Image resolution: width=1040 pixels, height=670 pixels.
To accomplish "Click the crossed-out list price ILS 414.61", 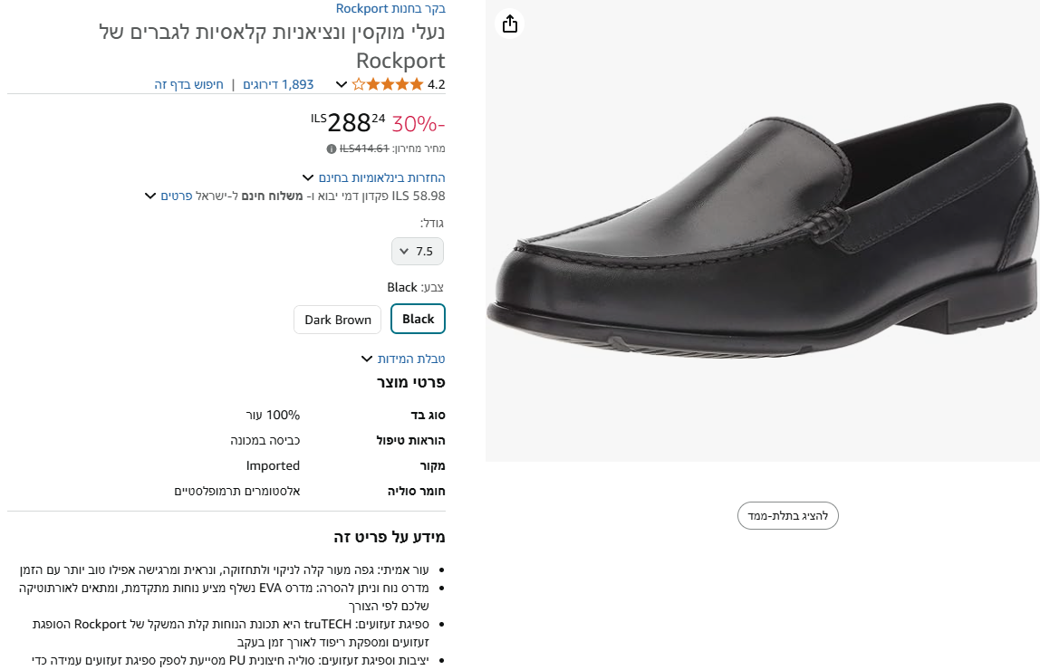I will [x=363, y=148].
